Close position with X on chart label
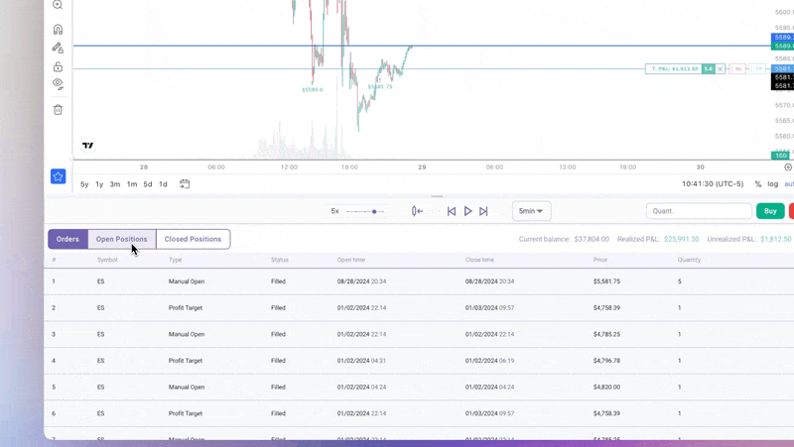 [x=721, y=68]
